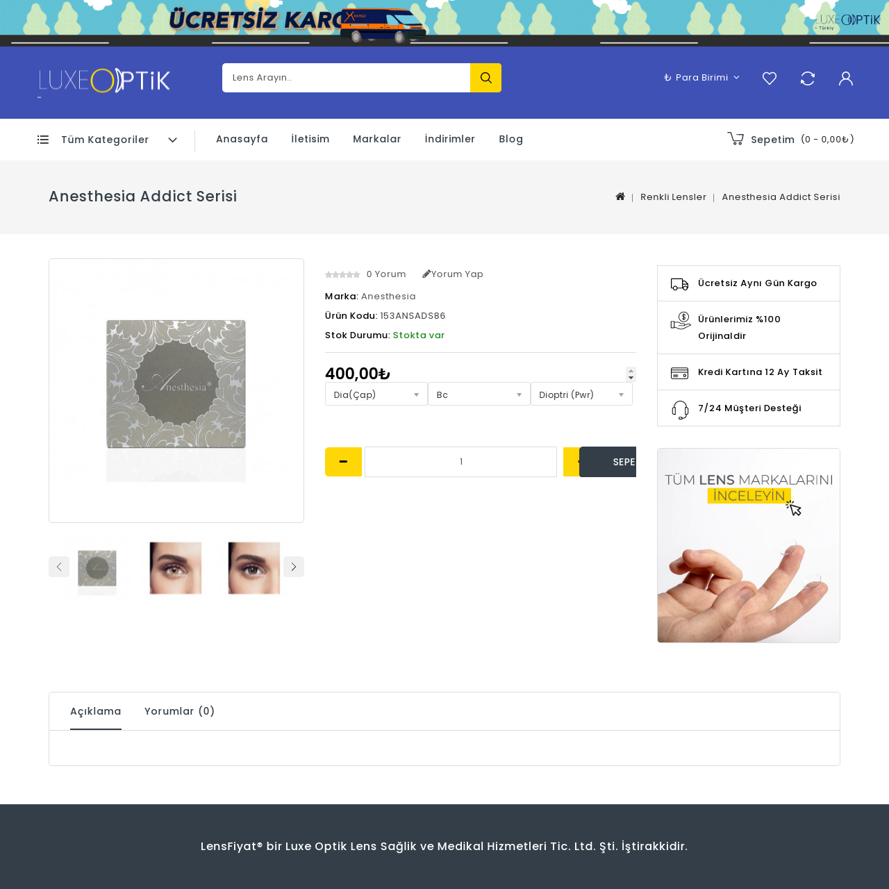Open the Blog menu item

coord(511,139)
